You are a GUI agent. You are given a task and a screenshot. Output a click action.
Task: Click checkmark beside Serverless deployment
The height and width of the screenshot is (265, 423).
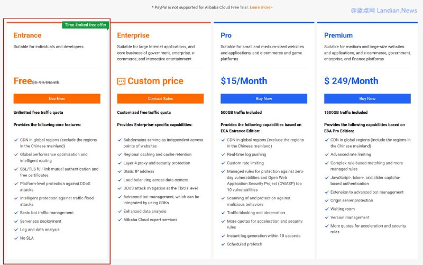click(16, 221)
